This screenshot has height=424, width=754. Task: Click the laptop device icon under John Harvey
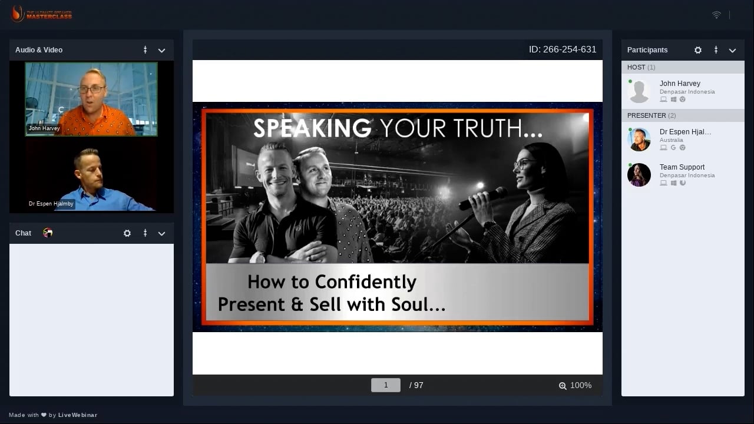click(663, 100)
